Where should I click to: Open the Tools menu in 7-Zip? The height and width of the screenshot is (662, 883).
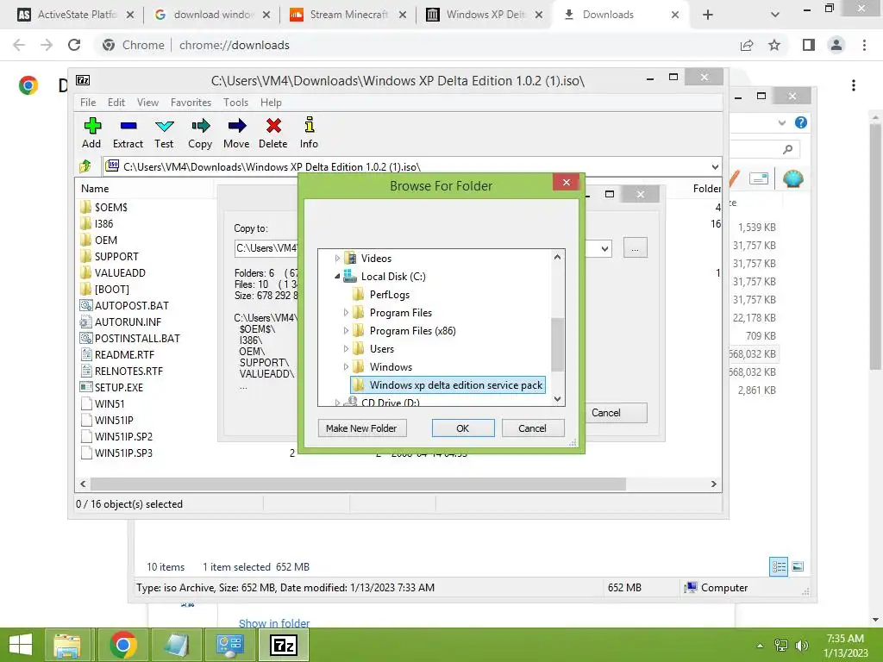pyautogui.click(x=235, y=103)
